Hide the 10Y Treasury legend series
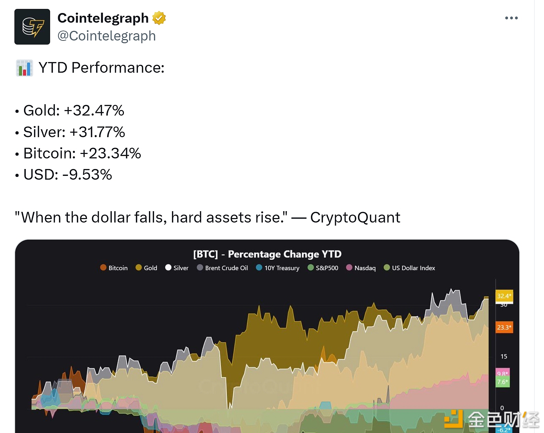 (278, 268)
